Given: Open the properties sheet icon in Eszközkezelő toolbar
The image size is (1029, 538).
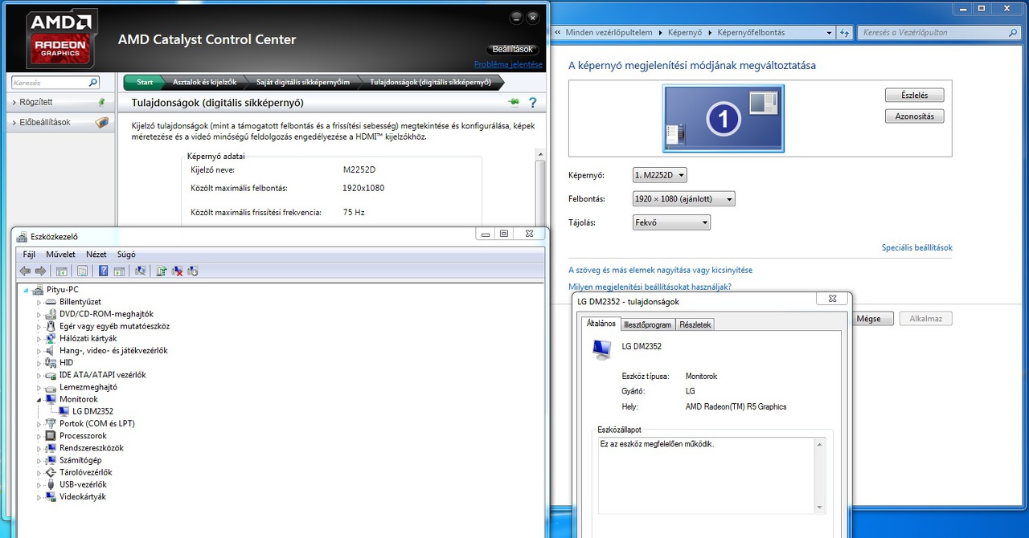Looking at the screenshot, I should click(x=82, y=271).
